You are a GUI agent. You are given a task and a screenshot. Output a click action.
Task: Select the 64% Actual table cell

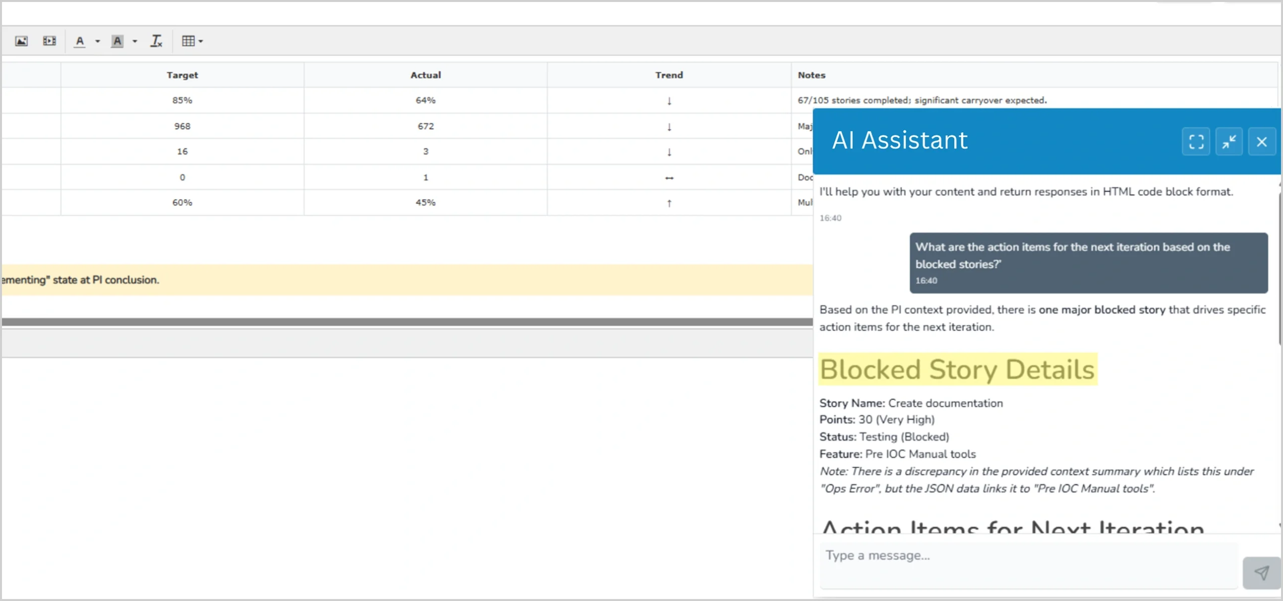point(425,100)
